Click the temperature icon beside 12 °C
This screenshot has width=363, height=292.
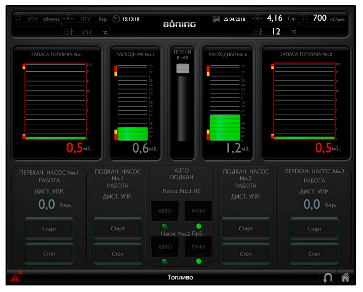point(257,32)
